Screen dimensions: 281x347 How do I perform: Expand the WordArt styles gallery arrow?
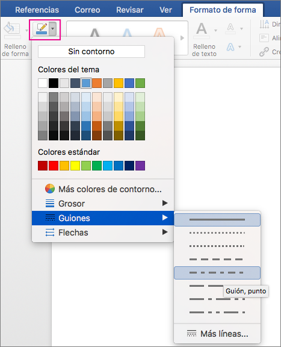click(x=182, y=38)
